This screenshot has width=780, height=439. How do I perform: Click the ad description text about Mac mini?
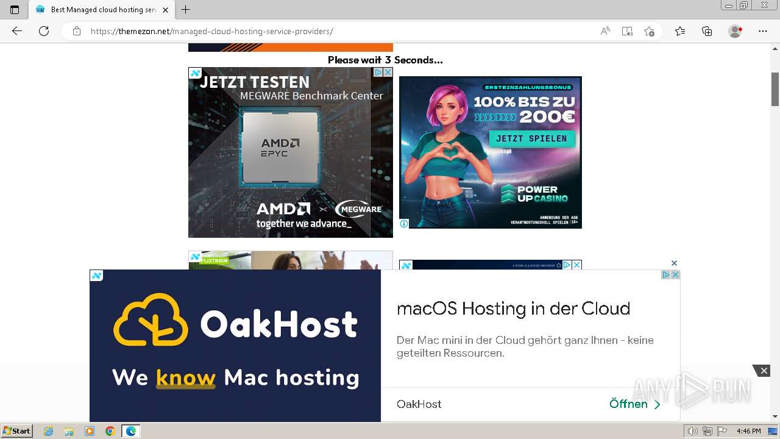pyautogui.click(x=525, y=346)
